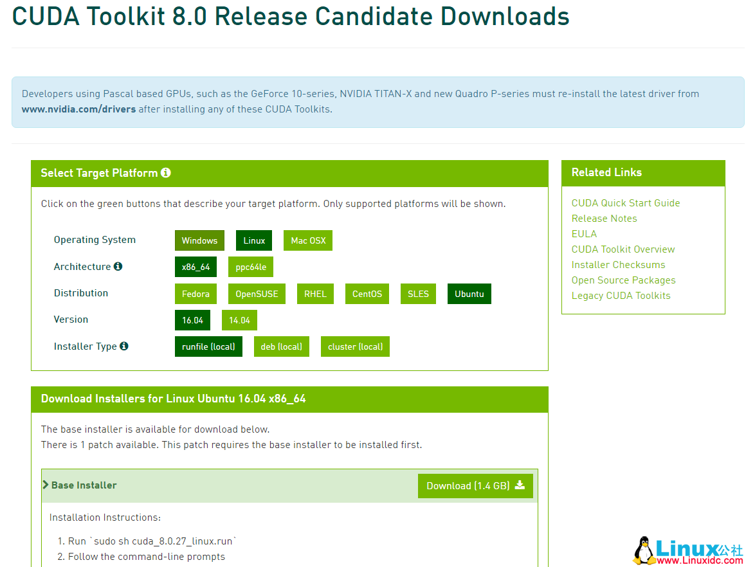The image size is (746, 567).
Task: Click the 'Operating System' row label
Action: pos(95,240)
